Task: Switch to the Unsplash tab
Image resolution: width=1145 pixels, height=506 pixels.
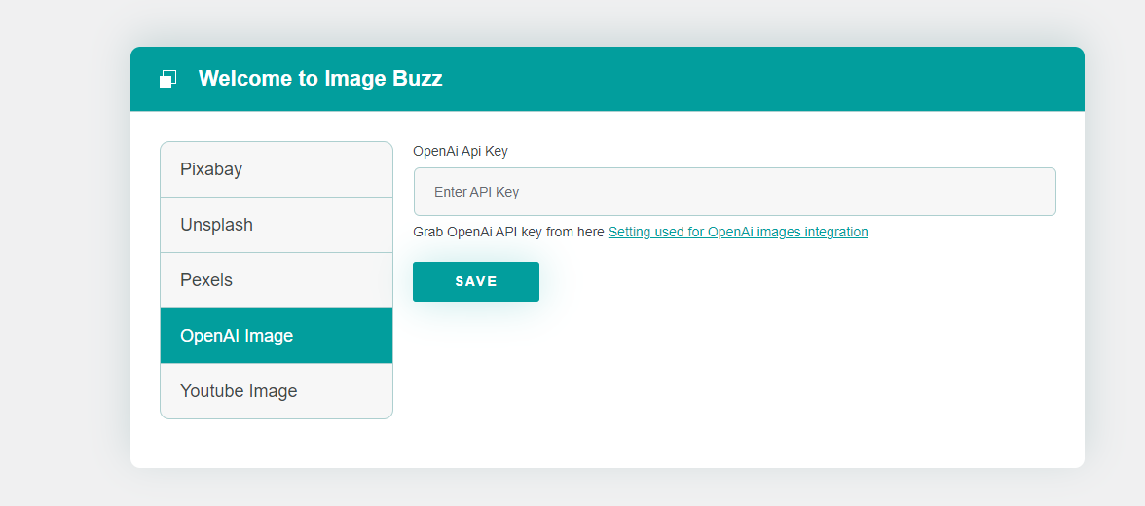Action: point(277,225)
